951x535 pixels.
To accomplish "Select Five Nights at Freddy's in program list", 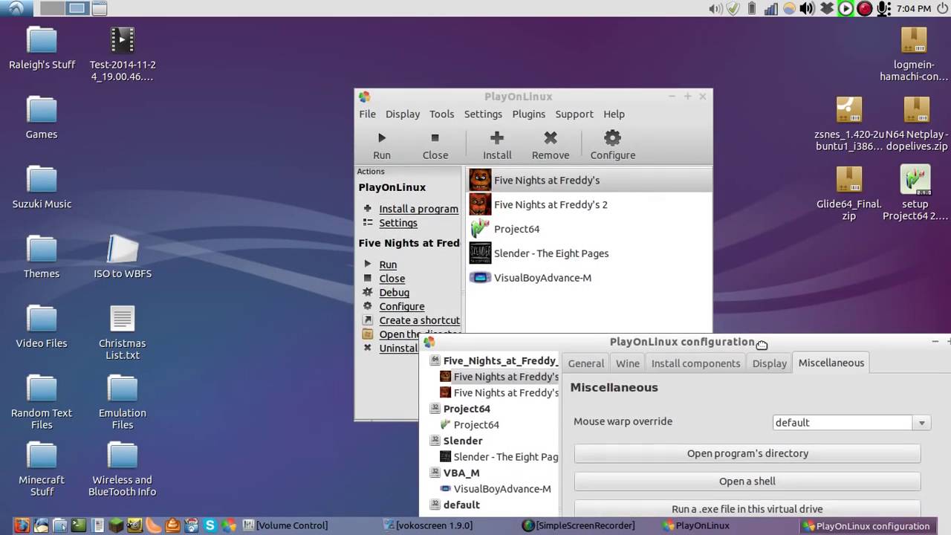I will click(588, 180).
